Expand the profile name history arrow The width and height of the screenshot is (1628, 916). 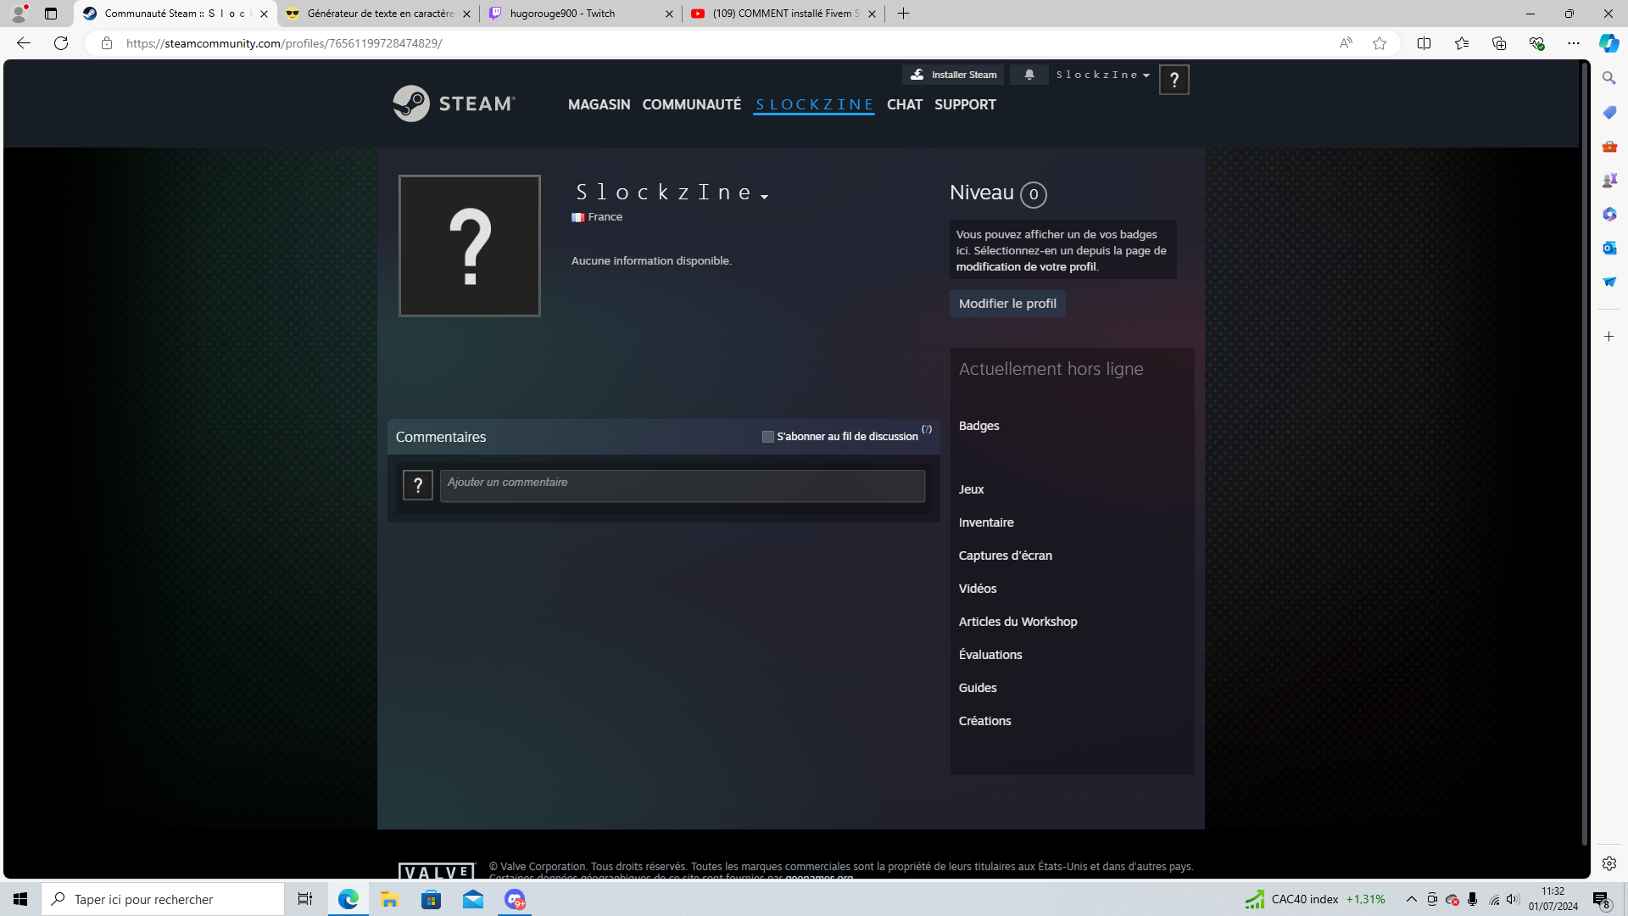tap(765, 197)
